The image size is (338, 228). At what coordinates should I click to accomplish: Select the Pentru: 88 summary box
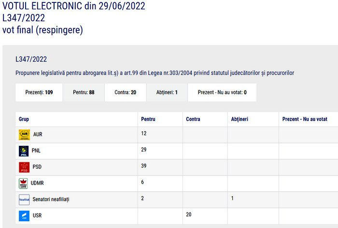[x=84, y=92]
